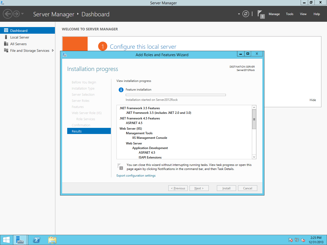Select the Before You Begin step
The height and width of the screenshot is (245, 327).
point(84,82)
